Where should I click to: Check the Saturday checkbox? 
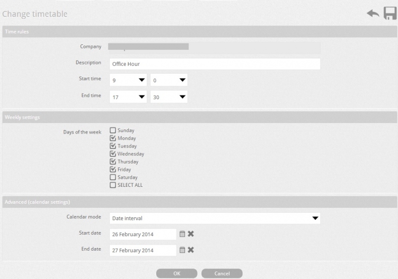tap(113, 177)
